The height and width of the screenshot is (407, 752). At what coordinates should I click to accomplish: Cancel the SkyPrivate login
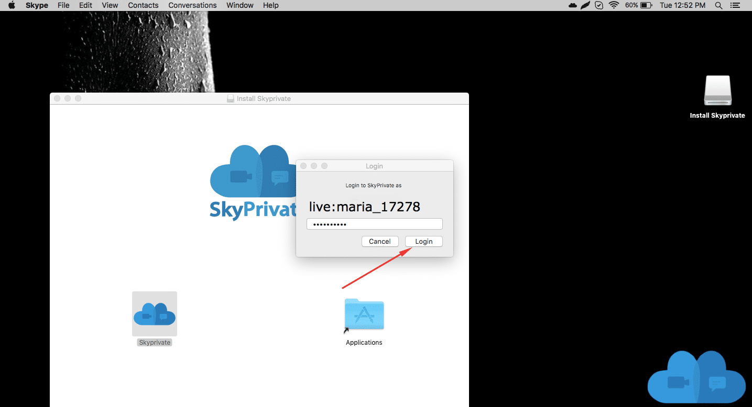pos(380,241)
